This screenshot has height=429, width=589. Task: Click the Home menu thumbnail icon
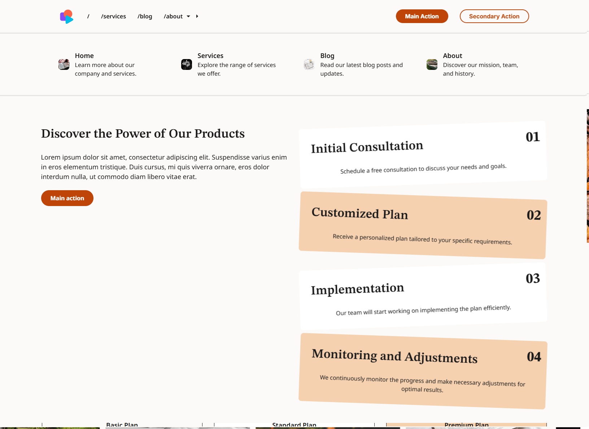click(64, 64)
